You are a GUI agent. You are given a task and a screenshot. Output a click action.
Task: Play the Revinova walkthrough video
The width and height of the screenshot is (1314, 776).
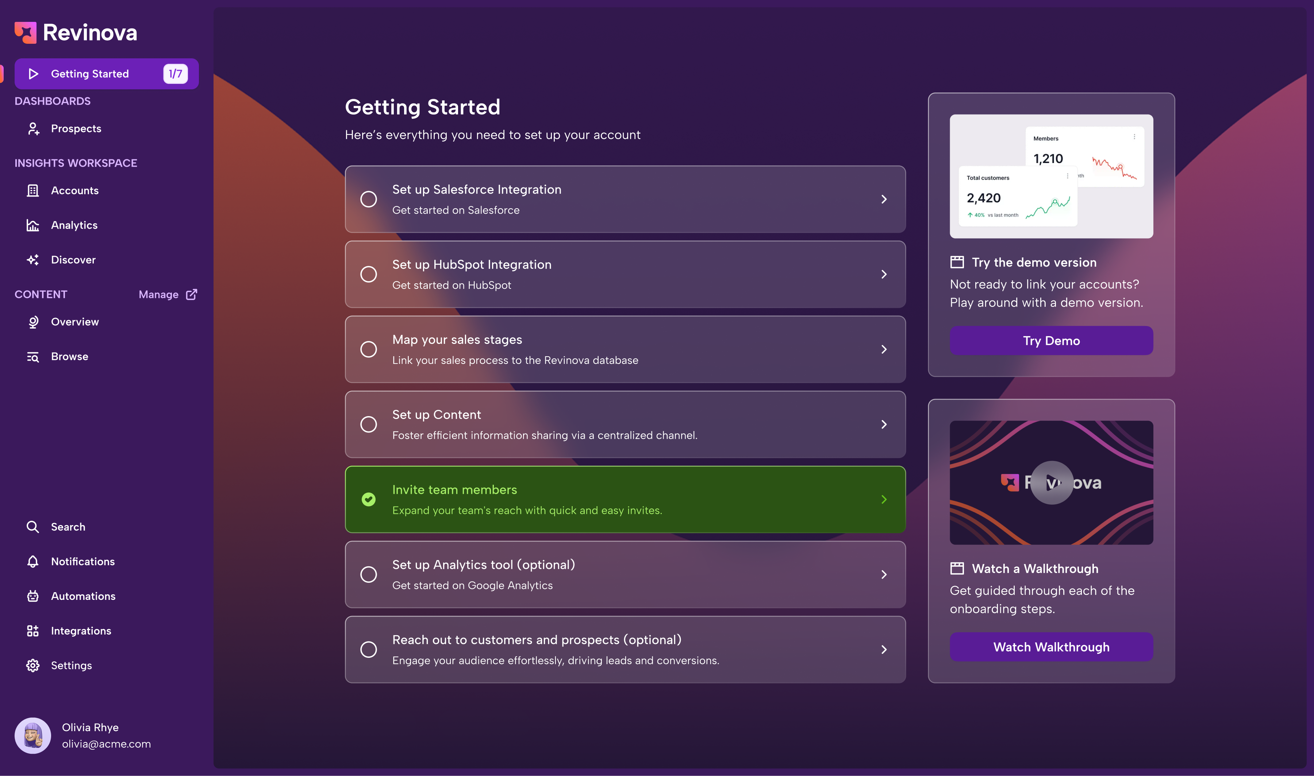(1051, 482)
